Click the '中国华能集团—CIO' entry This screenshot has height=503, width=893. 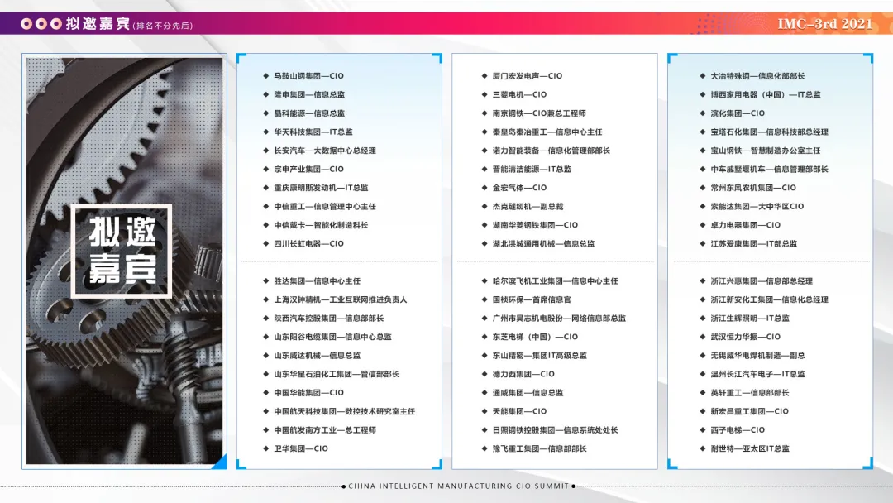[x=308, y=392]
